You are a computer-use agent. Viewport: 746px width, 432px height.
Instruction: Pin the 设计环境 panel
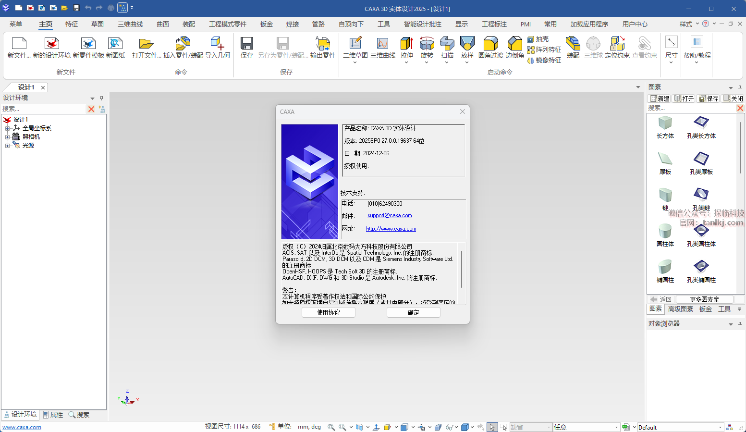click(101, 98)
